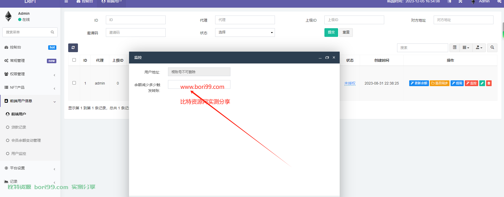Click the 未授权 status link
The image size is (504, 197).
click(x=350, y=83)
